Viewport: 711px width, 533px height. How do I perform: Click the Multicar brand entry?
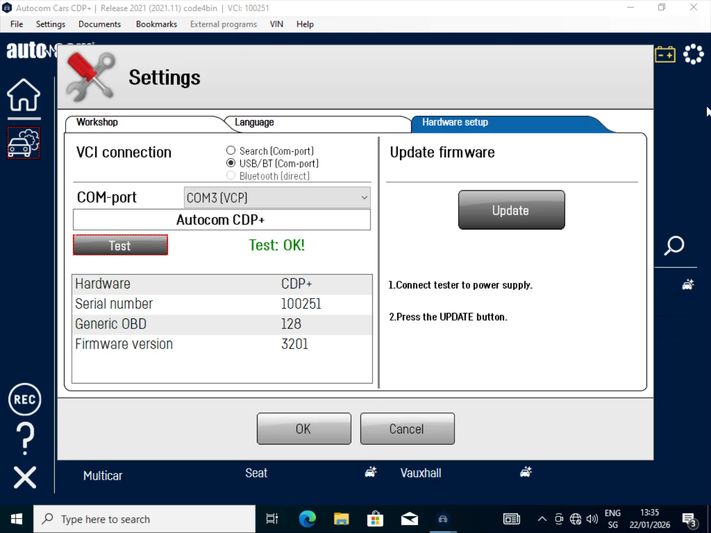coord(103,476)
